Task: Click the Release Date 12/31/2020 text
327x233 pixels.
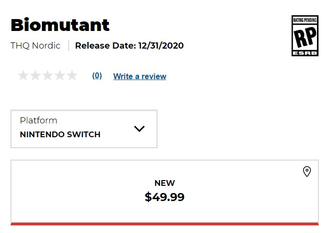Action: (x=129, y=46)
